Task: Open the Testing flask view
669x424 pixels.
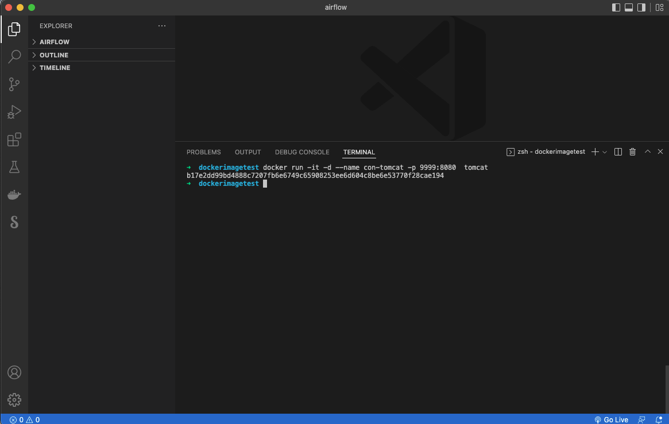Action: click(x=14, y=167)
